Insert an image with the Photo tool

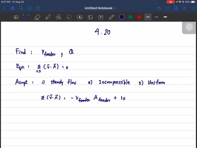pyautogui.click(x=90, y=17)
